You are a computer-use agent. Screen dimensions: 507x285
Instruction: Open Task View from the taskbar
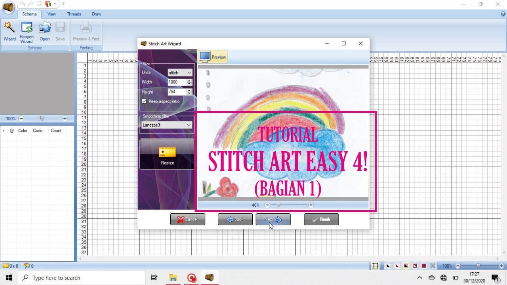(154, 278)
